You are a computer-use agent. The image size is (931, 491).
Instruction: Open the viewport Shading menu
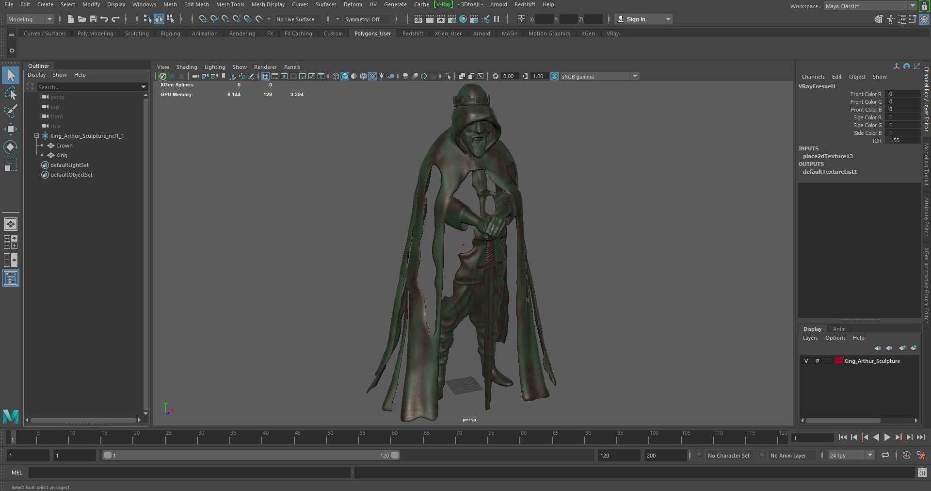(x=187, y=67)
